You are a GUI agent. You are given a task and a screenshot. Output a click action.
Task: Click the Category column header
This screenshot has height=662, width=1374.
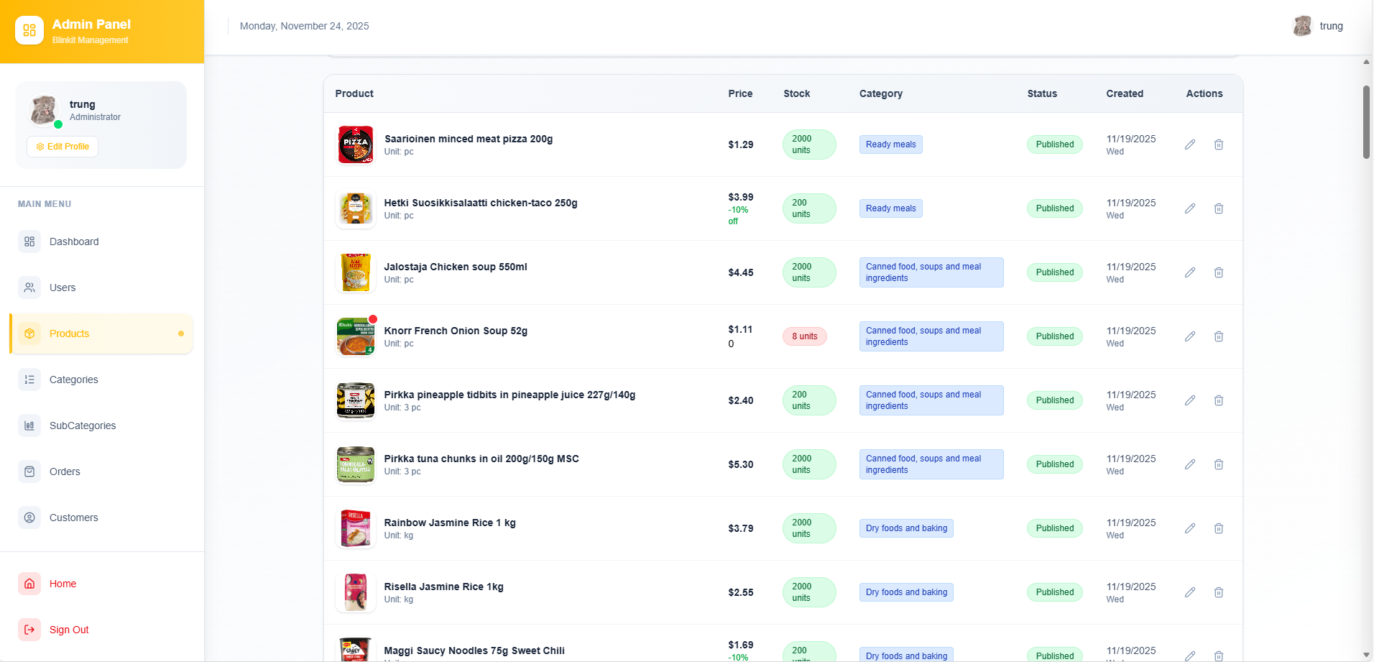pos(881,93)
